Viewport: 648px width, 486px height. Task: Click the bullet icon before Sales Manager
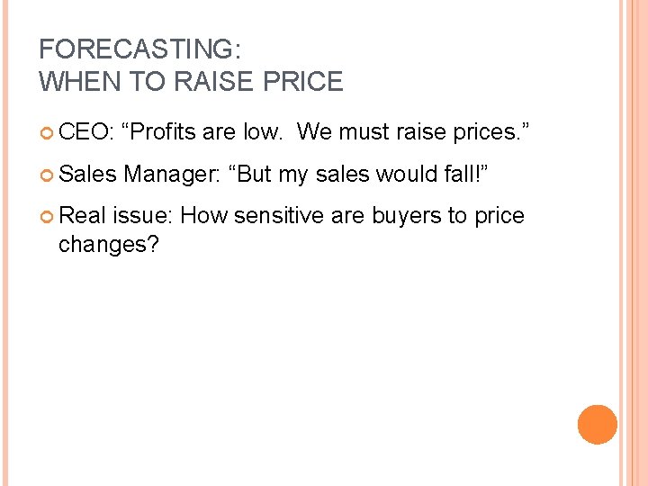click(x=47, y=176)
